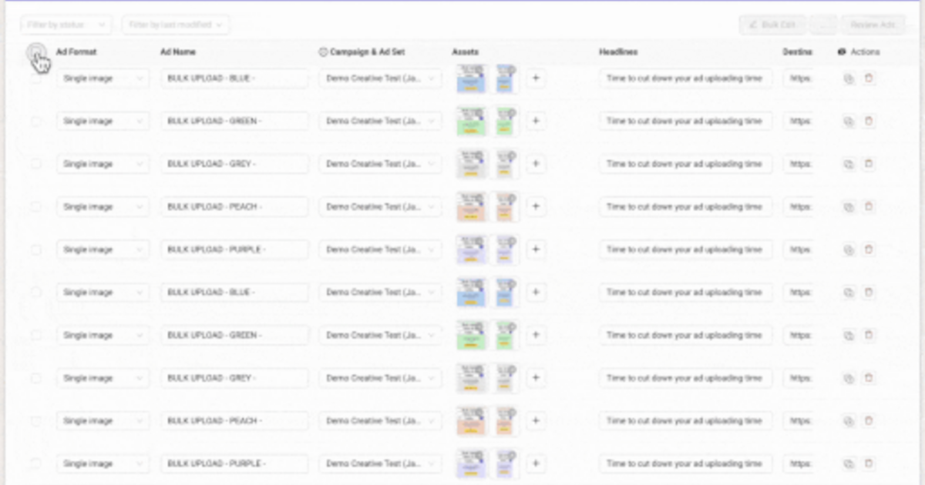
Task: Delete the first BULK UPLOAD - BLUE ad
Action: point(869,79)
